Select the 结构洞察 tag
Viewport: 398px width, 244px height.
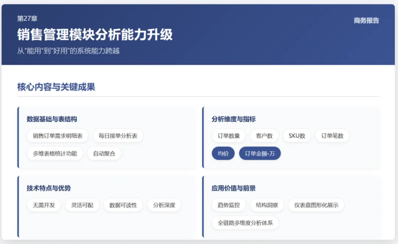click(x=267, y=205)
